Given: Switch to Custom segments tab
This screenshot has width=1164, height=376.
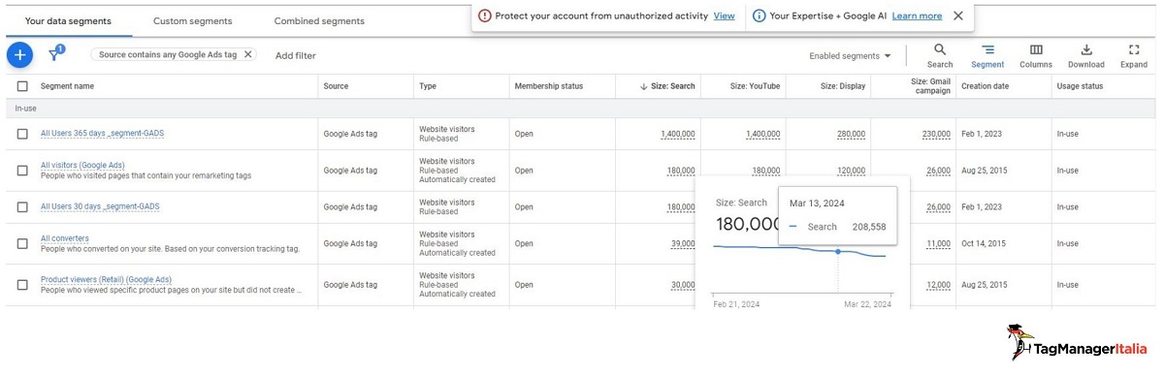Looking at the screenshot, I should (193, 20).
